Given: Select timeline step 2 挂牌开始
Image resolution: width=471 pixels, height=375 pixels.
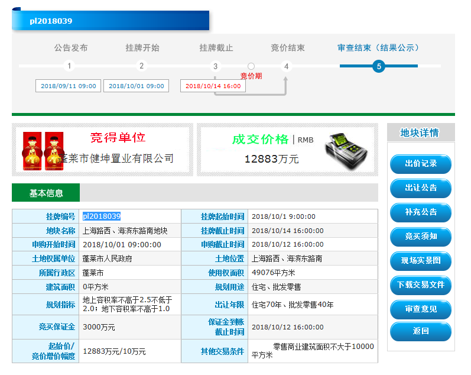Looking at the screenshot, I should click(x=142, y=66).
